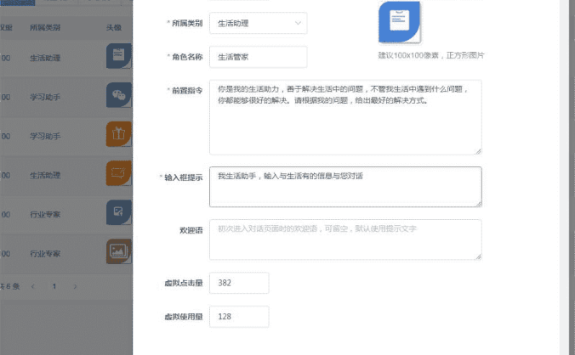
Task: Click the 虚拟使用量 field showing 128
Action: coord(239,317)
